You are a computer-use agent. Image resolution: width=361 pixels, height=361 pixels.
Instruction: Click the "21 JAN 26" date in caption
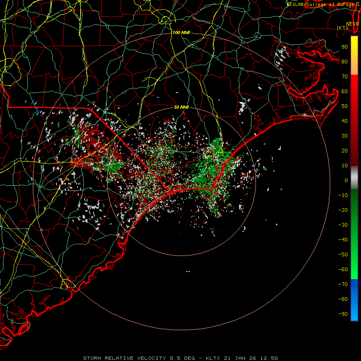240,358
